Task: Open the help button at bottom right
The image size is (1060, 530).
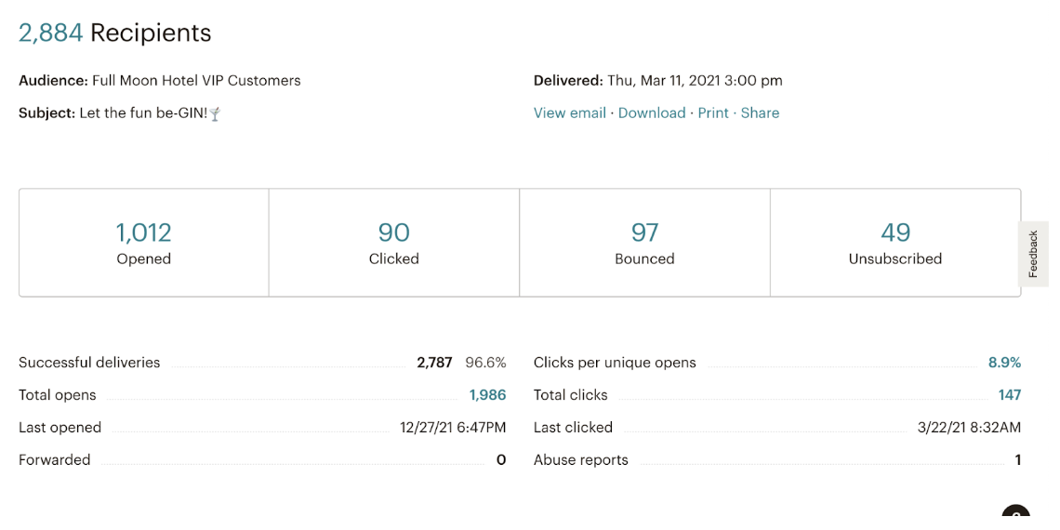Action: point(1015,517)
